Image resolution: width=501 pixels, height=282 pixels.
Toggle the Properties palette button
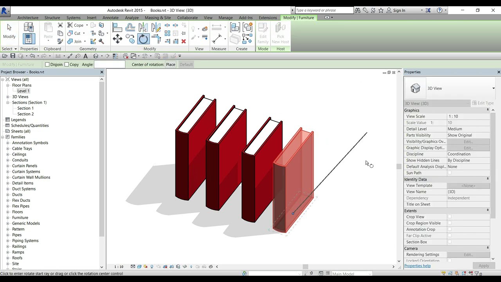pos(29,39)
